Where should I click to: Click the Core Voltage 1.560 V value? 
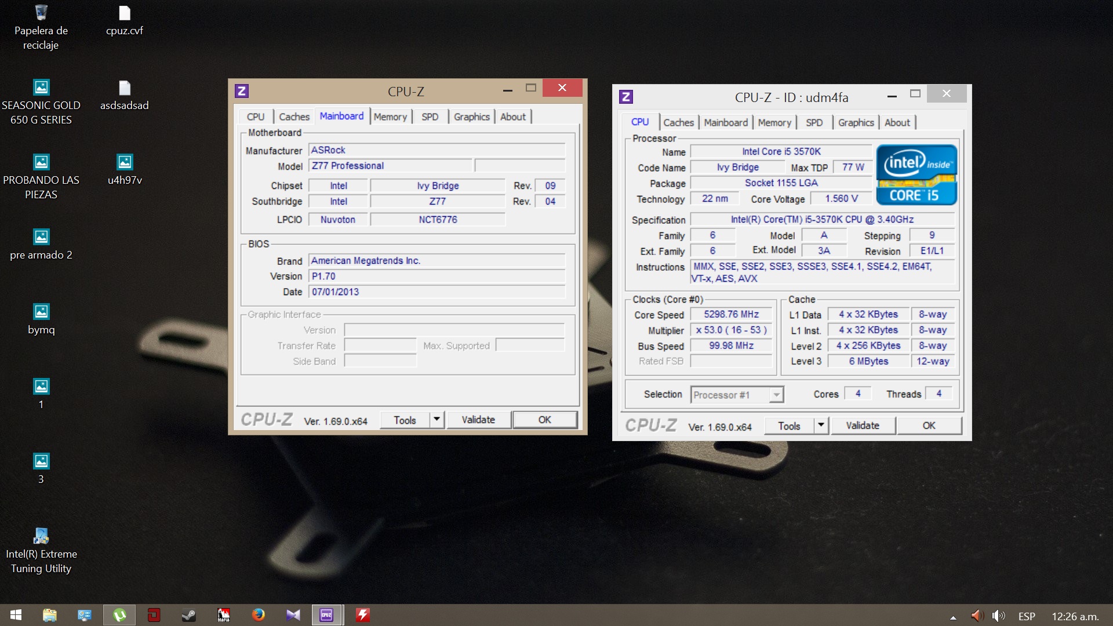click(x=841, y=198)
